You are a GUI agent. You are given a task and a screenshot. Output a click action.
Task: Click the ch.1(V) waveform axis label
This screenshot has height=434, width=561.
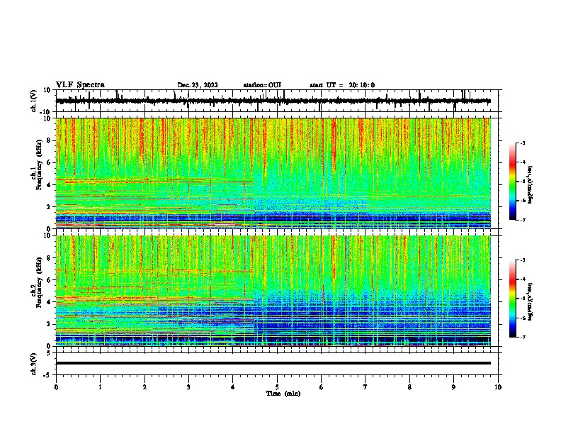tap(34, 101)
